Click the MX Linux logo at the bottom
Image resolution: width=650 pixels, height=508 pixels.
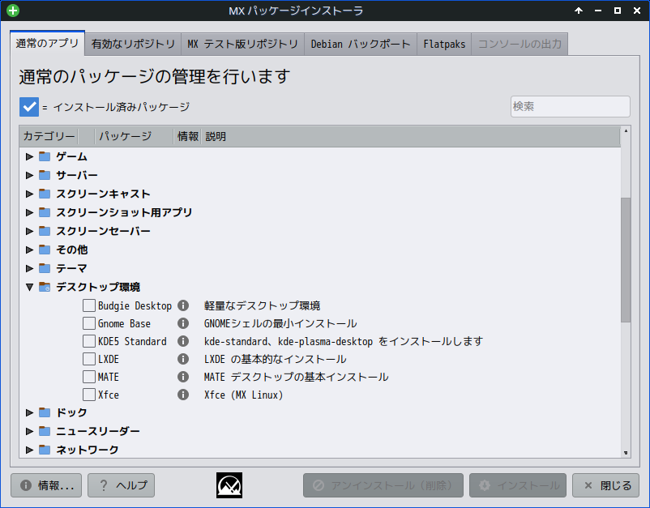(x=229, y=485)
